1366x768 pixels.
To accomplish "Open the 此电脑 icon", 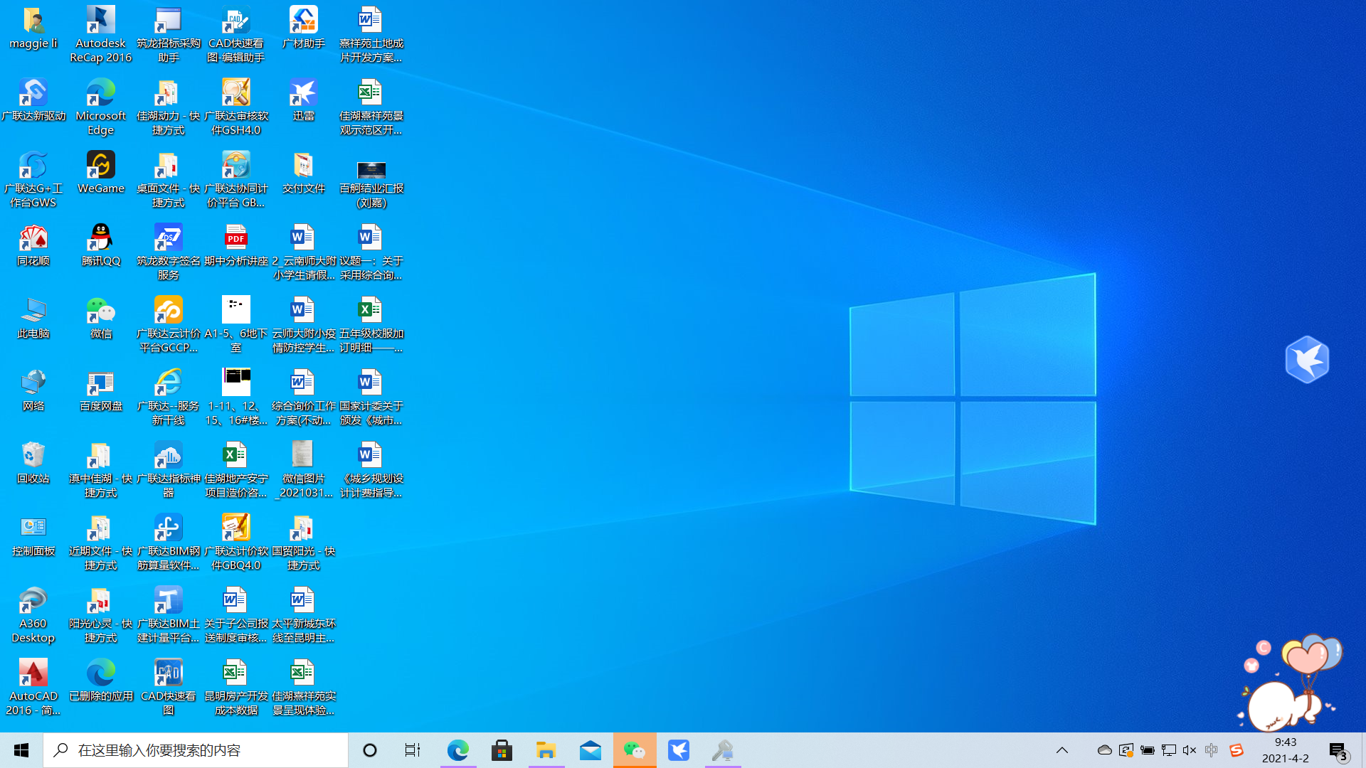I will [33, 318].
